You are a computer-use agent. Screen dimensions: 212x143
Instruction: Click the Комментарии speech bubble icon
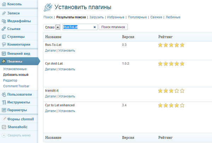pyautogui.click(x=4, y=45)
